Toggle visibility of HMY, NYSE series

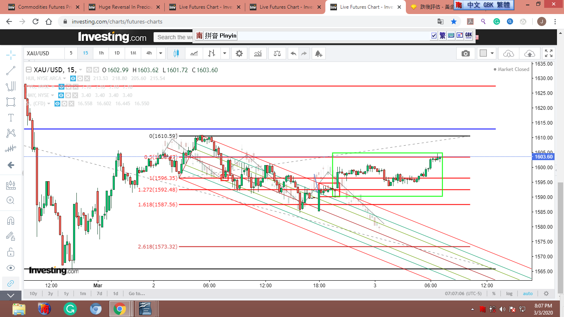coord(61,95)
